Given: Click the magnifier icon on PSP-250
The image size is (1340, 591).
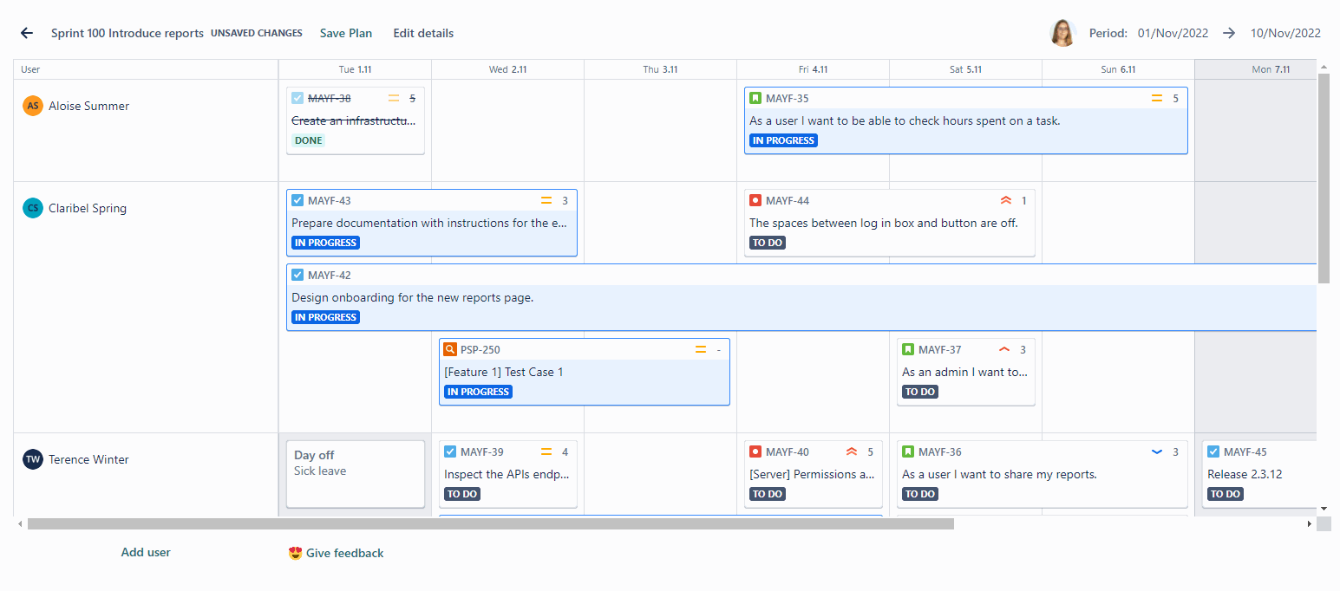Looking at the screenshot, I should pos(450,350).
